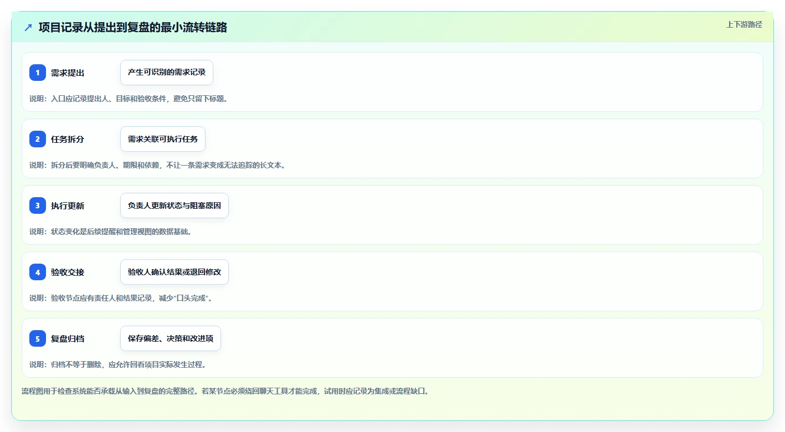Viewport: 785px width, 432px height.
Task: Click the 验收人确认结果或退回修改 chip
Action: click(x=175, y=272)
